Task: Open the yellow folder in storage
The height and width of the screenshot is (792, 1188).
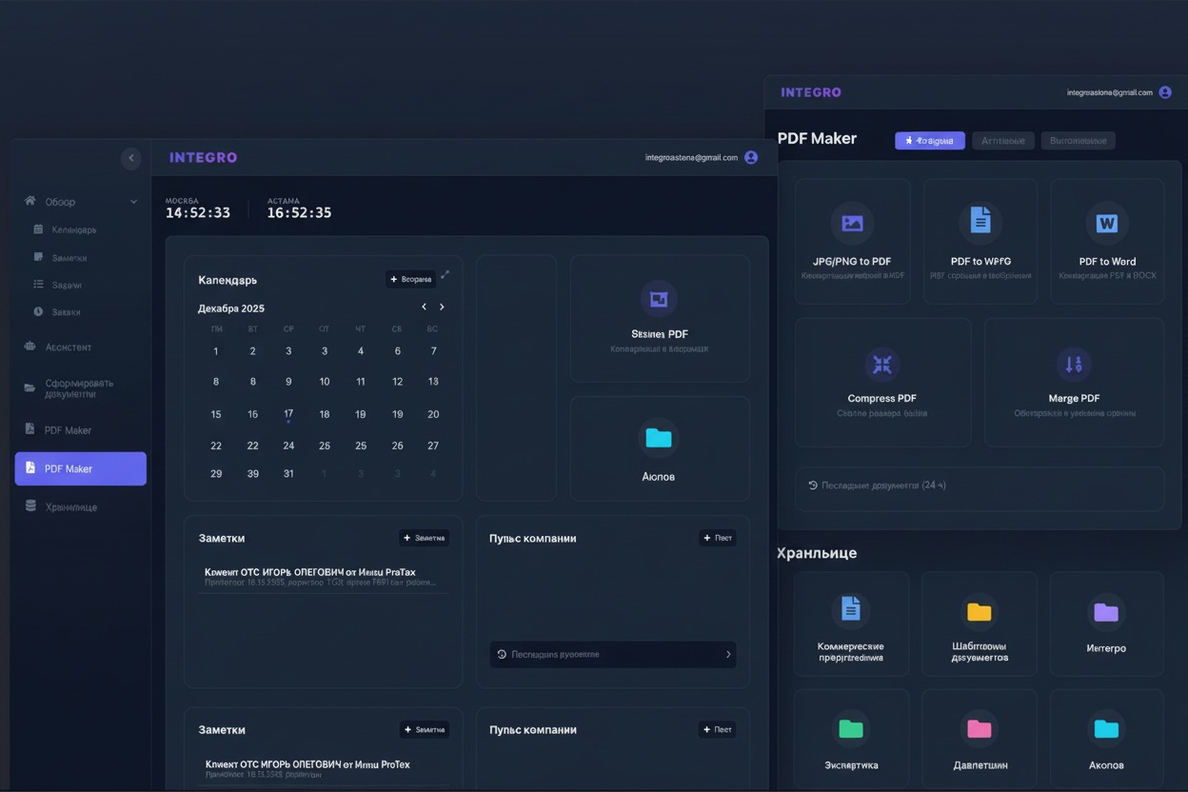Action: point(979,612)
